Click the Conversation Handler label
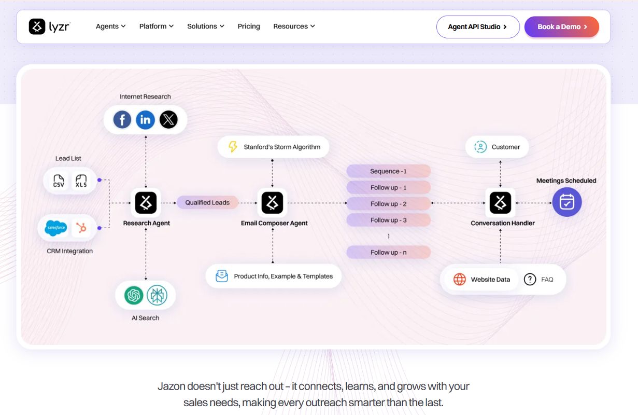Screen dimensions: 638x415 tap(503, 223)
